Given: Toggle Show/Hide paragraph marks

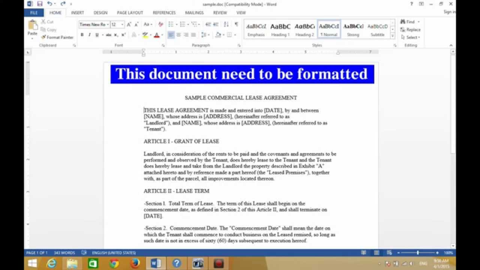Looking at the screenshot, I should coord(236,24).
